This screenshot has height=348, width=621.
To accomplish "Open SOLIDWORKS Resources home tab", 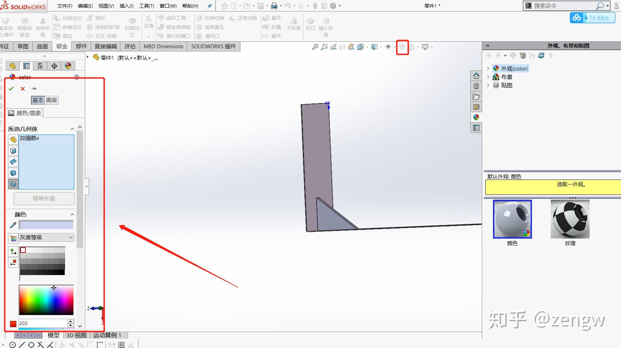I will point(476,76).
